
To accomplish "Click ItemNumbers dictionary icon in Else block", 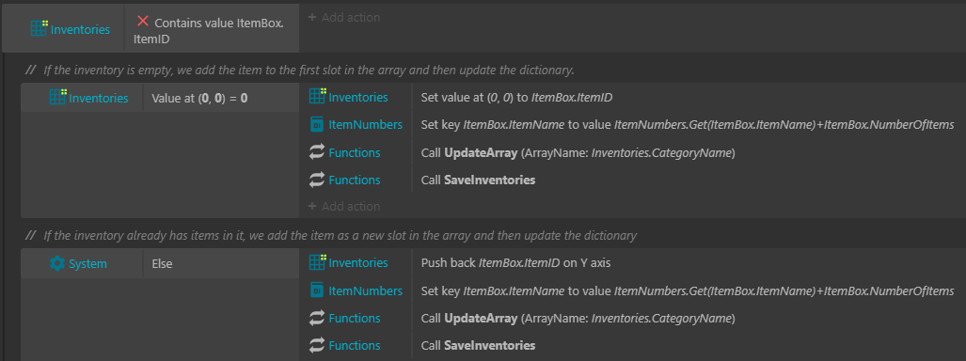I will click(x=317, y=290).
